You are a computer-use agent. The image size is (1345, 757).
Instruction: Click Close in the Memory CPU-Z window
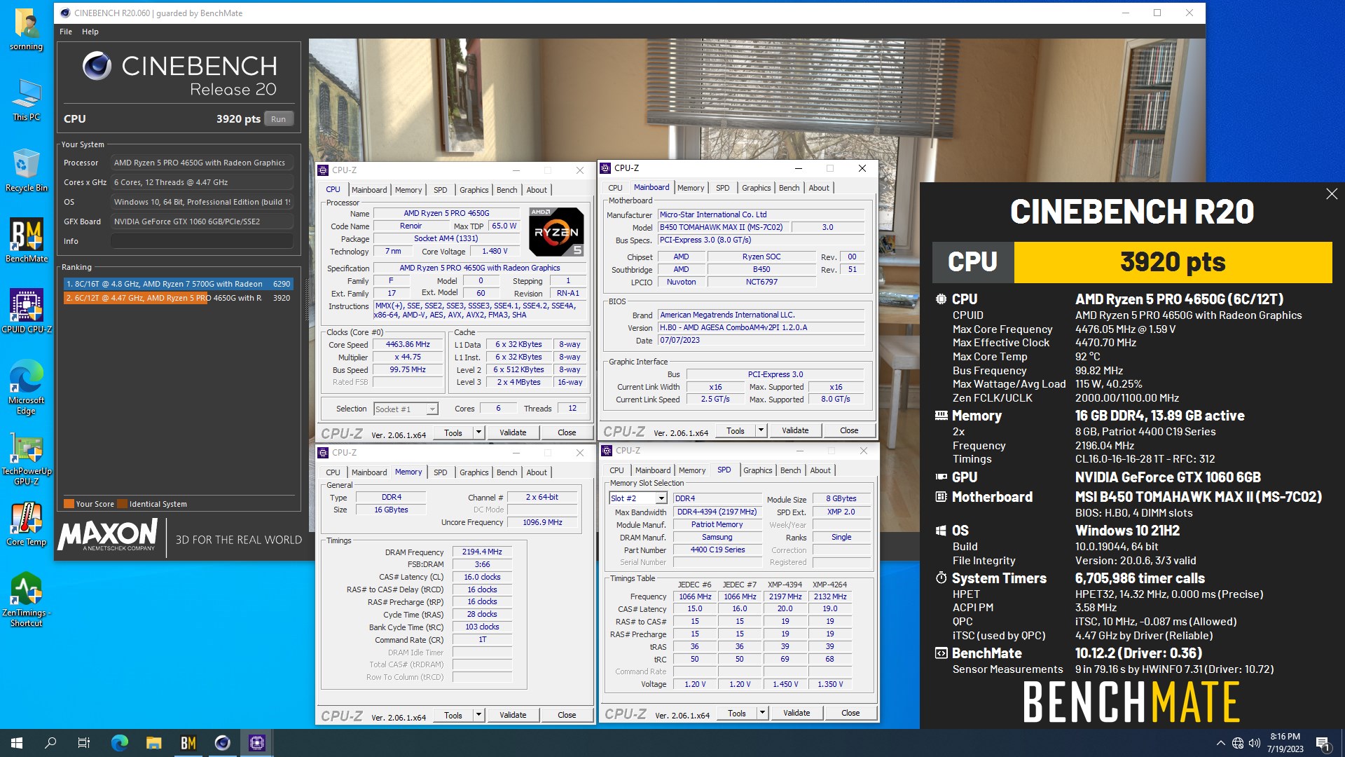567,715
